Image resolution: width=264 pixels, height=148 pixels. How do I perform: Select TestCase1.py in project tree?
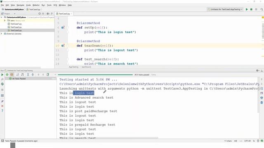(16, 24)
